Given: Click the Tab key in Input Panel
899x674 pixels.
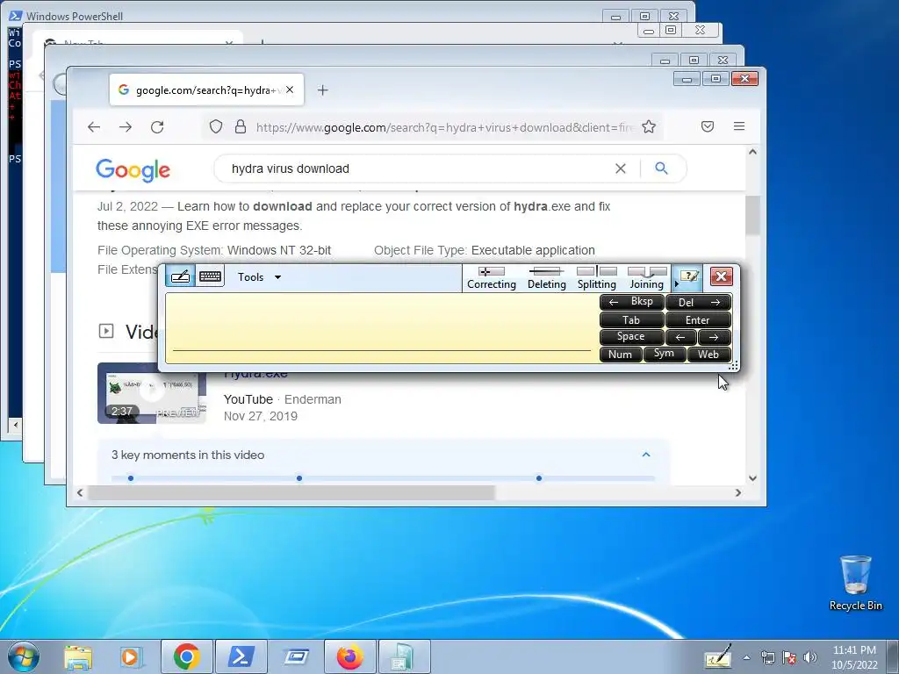Looking at the screenshot, I should pos(631,319).
